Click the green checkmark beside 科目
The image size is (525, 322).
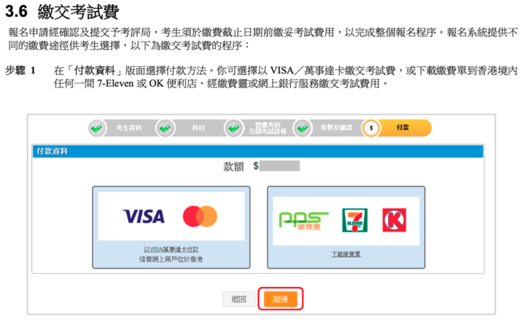click(x=165, y=128)
